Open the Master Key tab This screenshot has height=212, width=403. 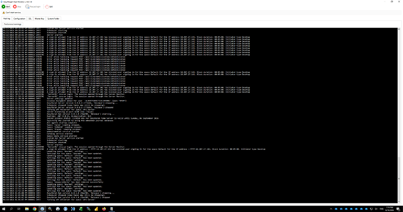pos(40,19)
